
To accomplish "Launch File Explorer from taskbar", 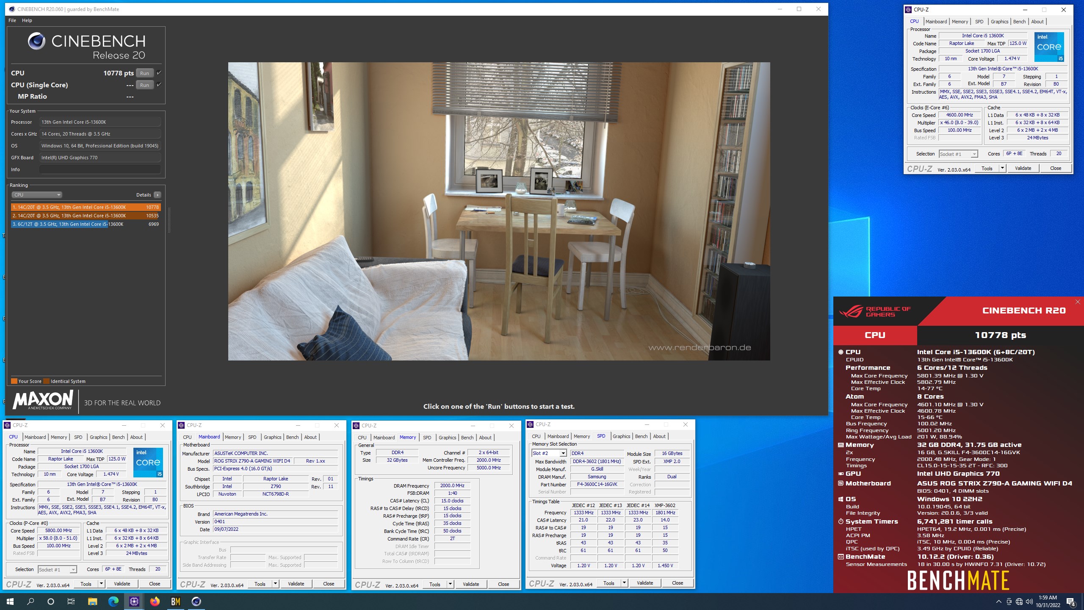I will (92, 602).
